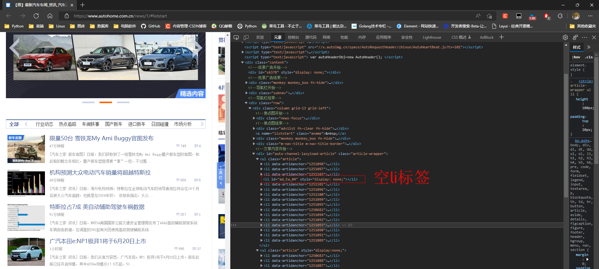
Task: Open the Lighthouse tab
Action: [x=432, y=37]
